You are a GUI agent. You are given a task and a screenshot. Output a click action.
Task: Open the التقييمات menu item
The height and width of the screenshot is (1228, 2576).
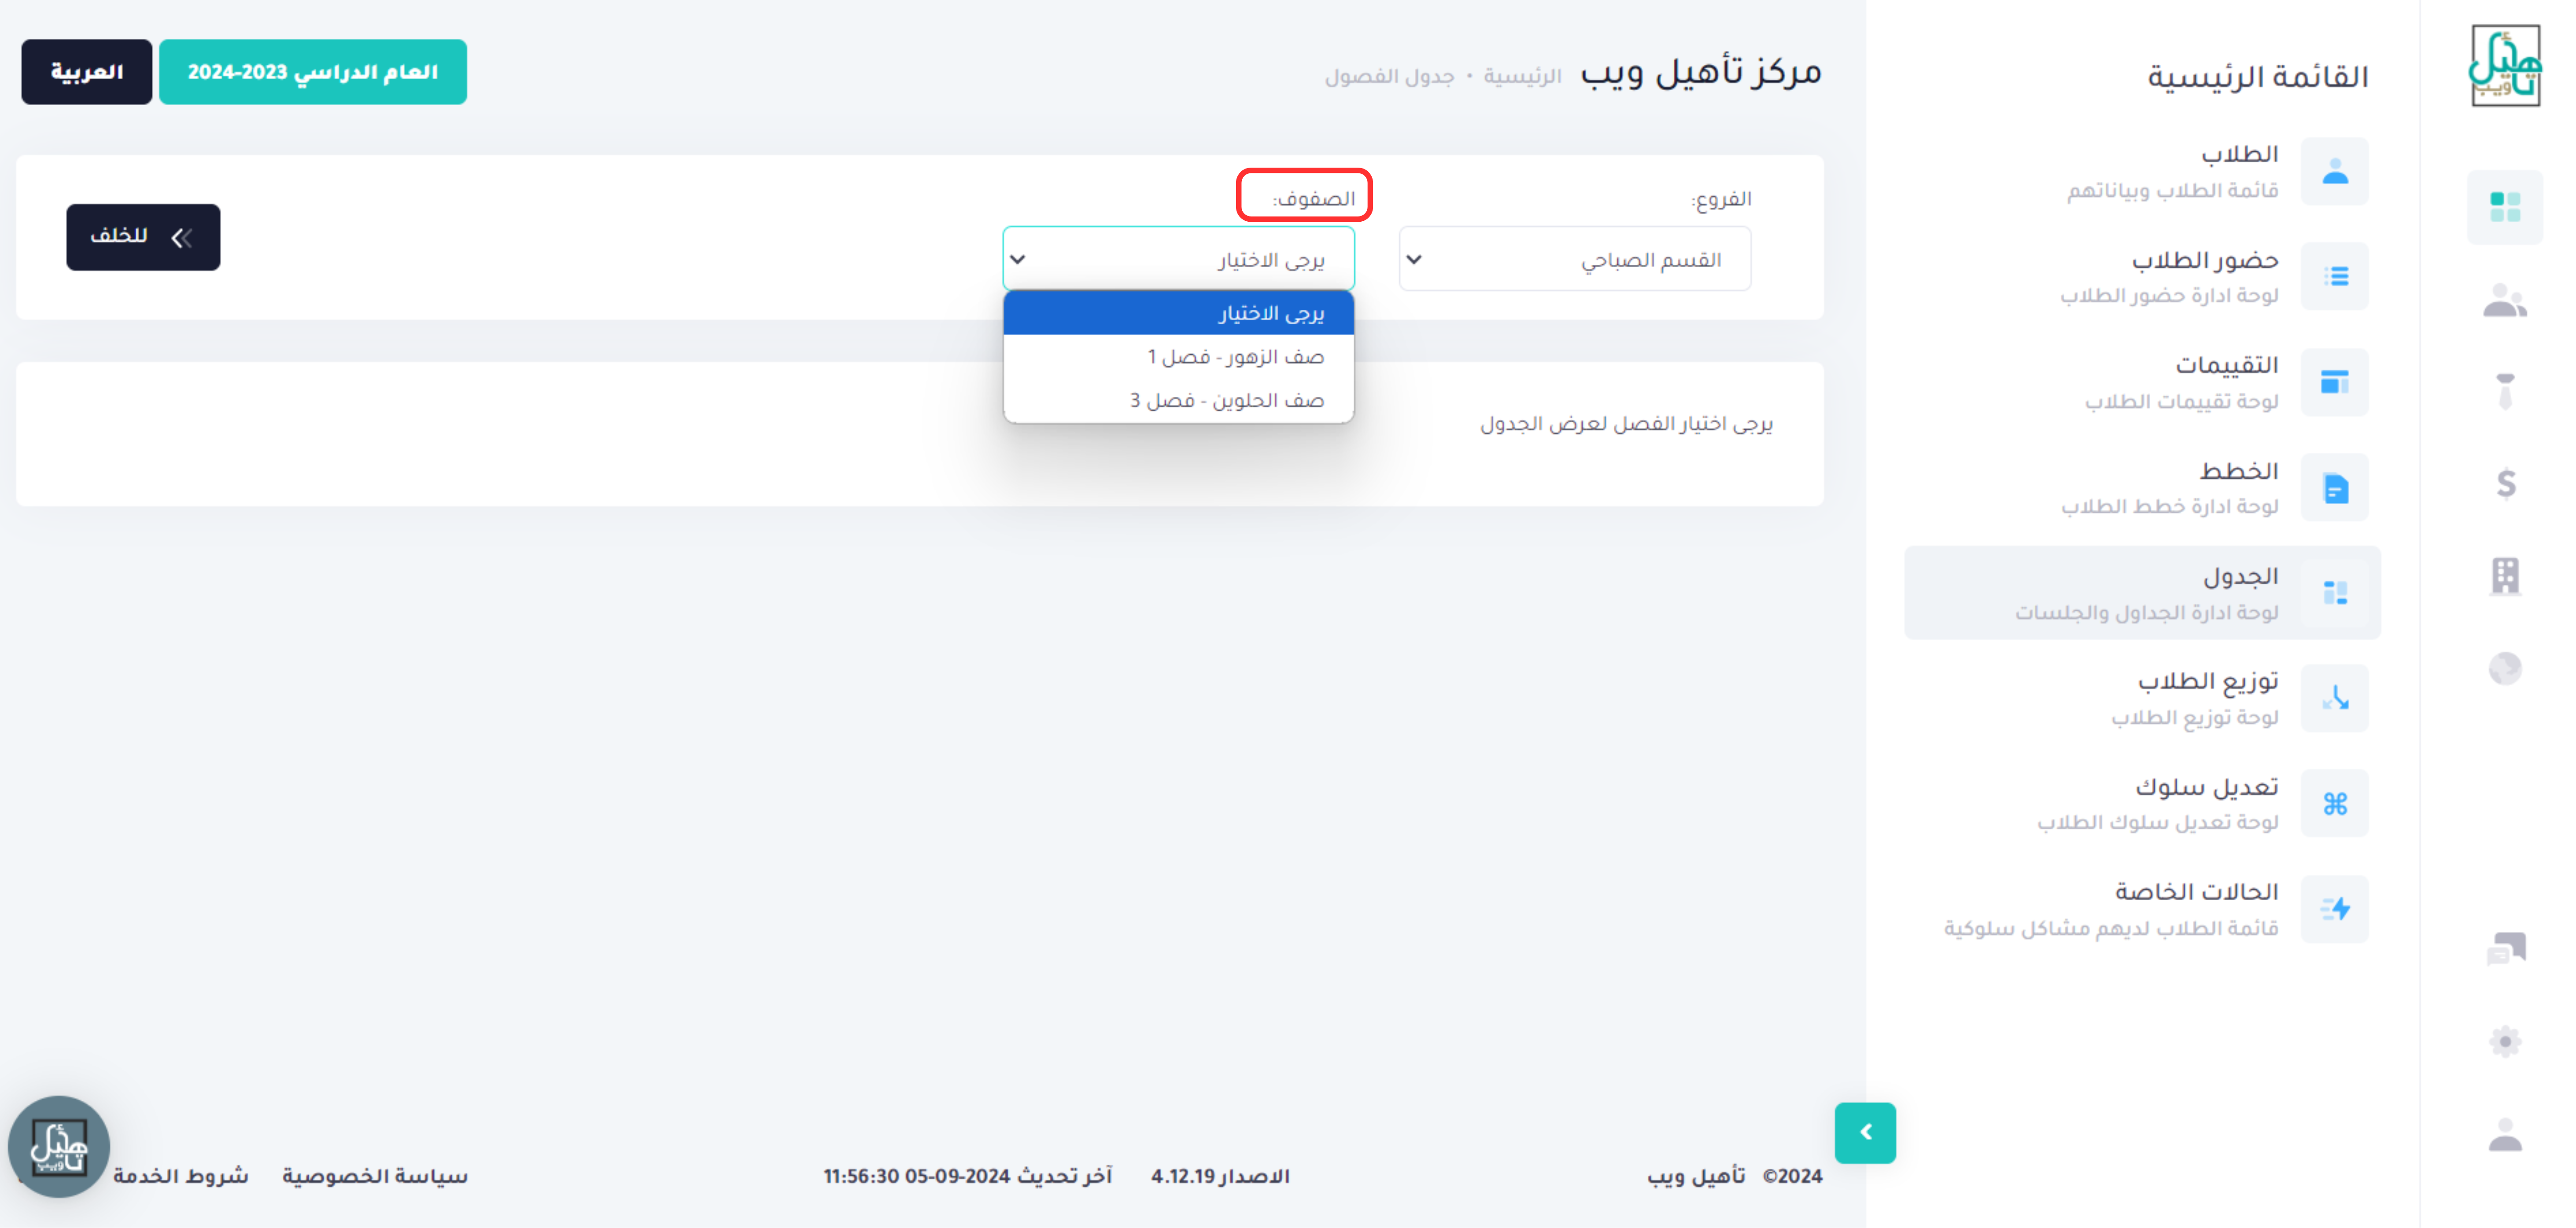(x=2142, y=382)
